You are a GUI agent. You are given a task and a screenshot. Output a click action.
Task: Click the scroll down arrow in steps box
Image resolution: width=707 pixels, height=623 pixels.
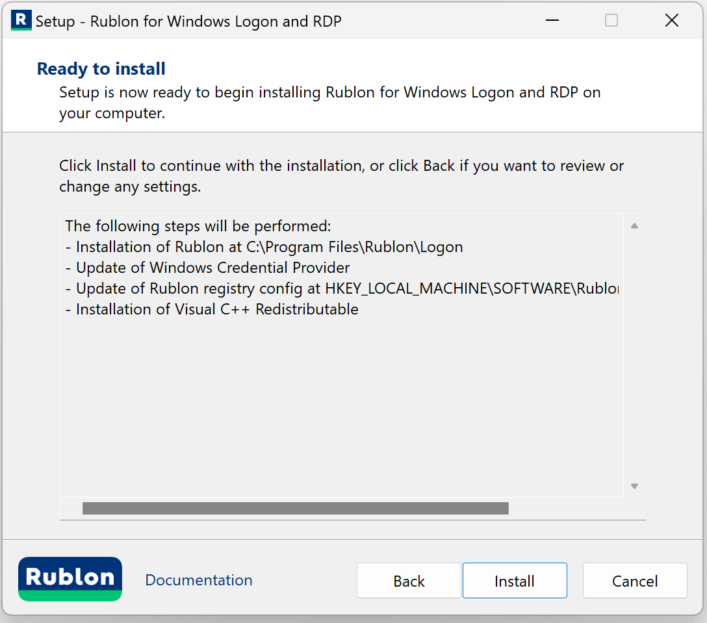(x=634, y=486)
